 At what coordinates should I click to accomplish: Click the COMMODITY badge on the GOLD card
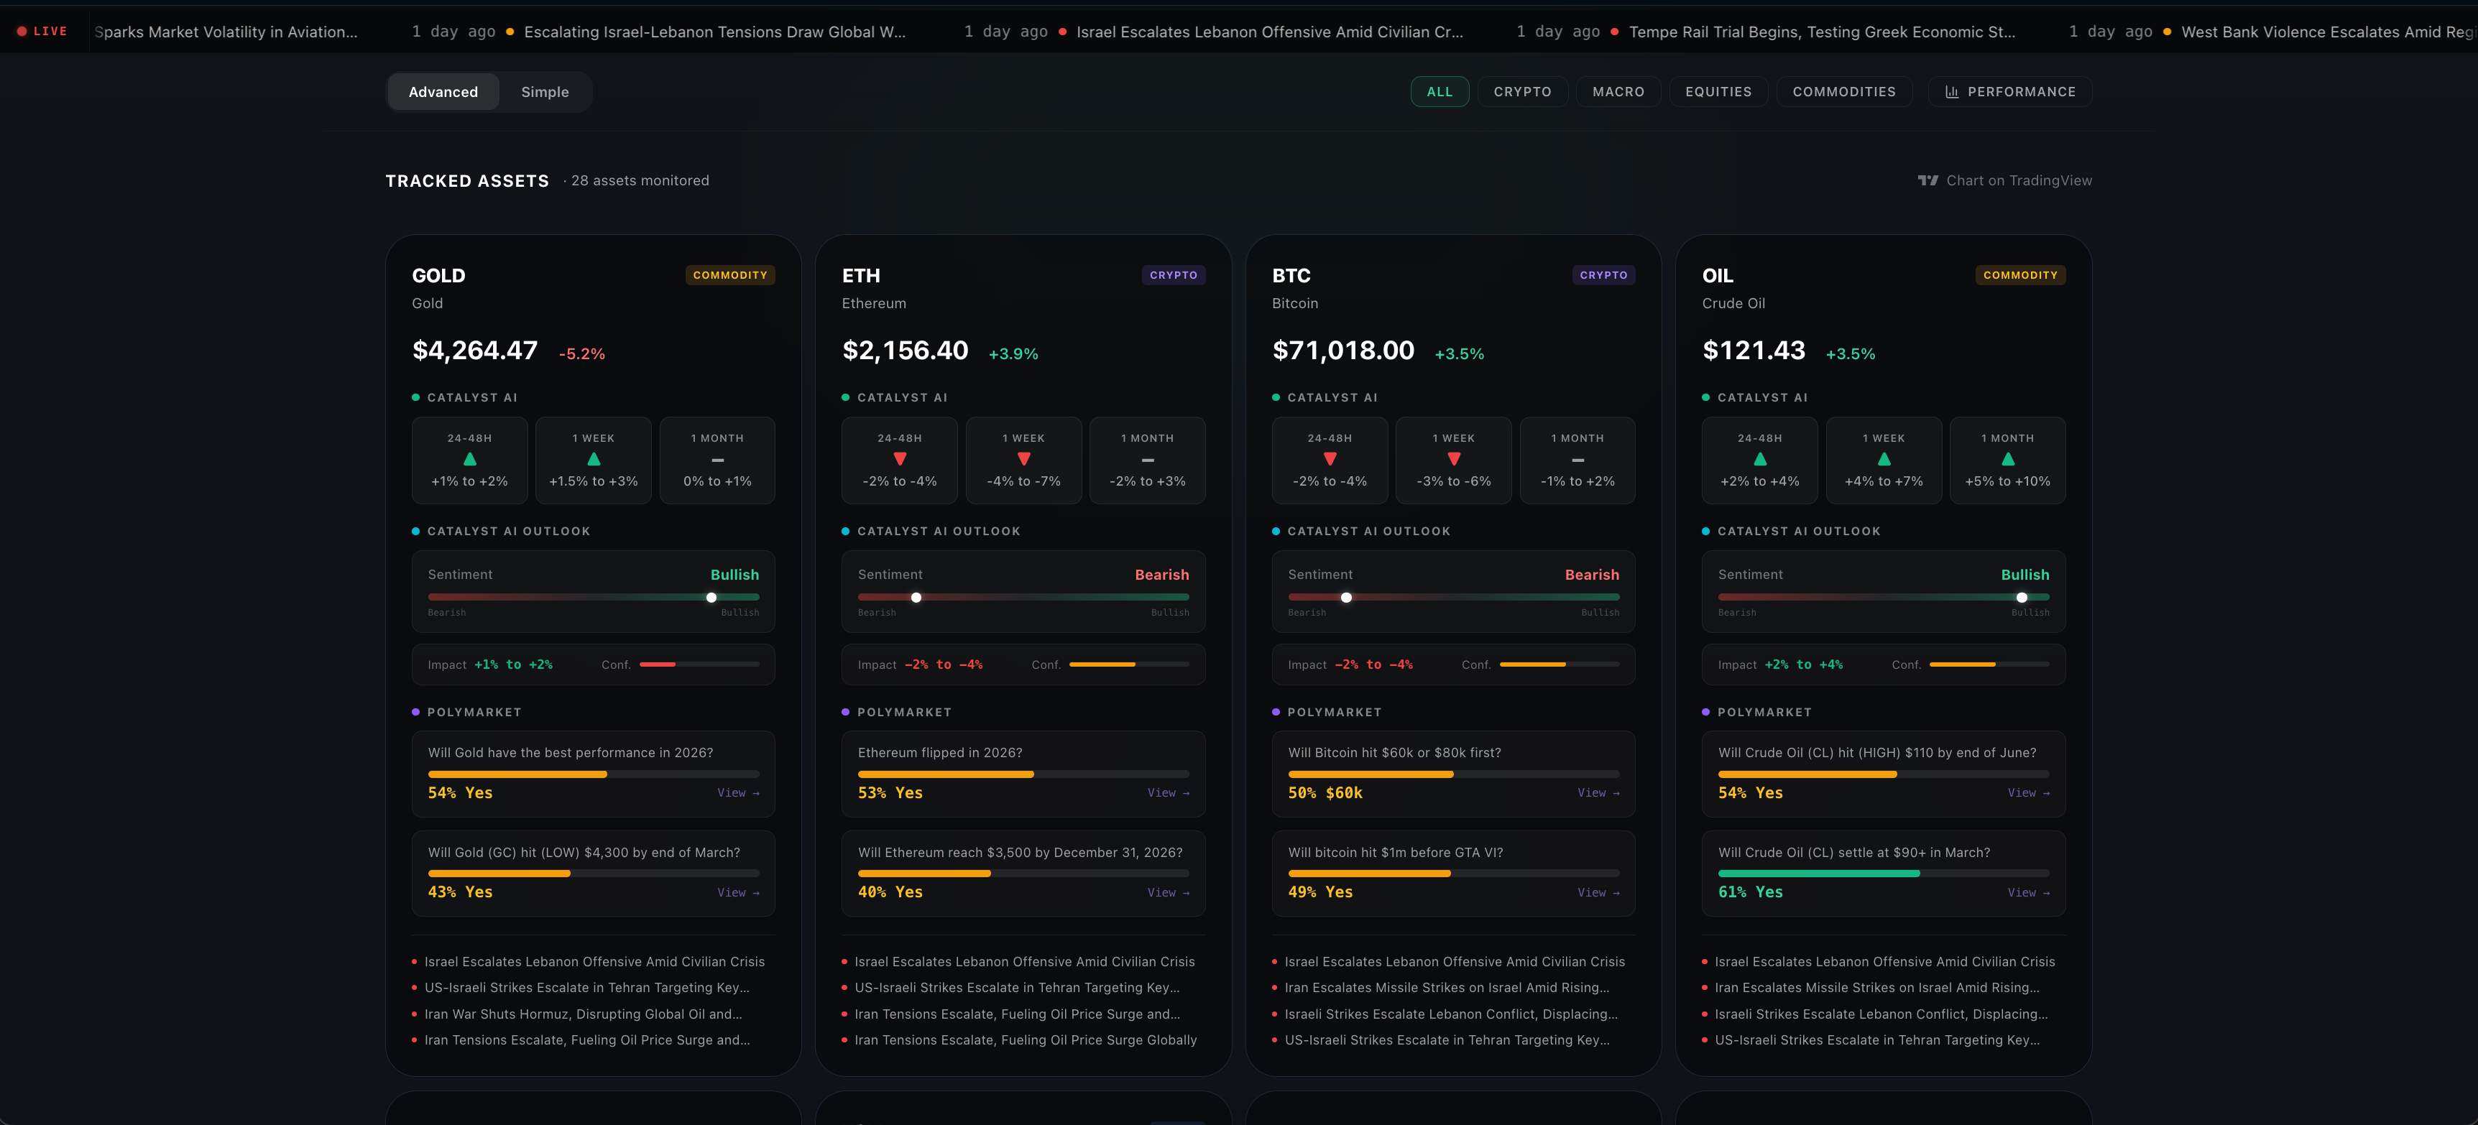(x=730, y=275)
